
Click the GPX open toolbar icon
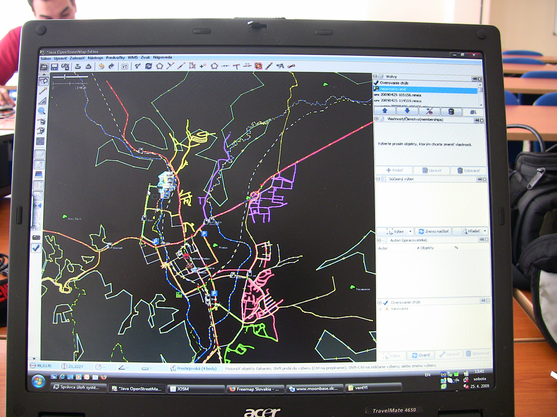(65, 67)
